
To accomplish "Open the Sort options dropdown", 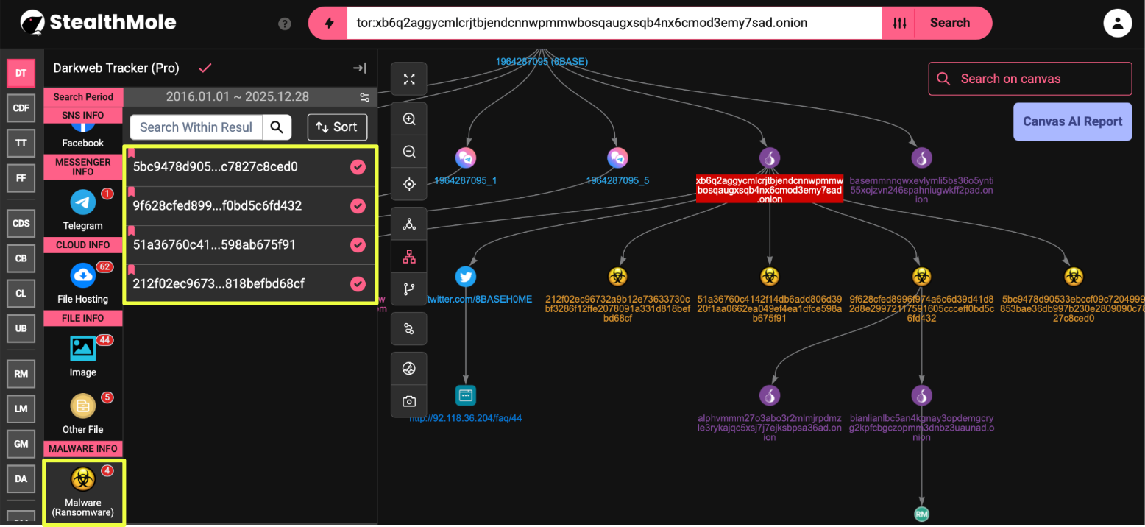I will [x=337, y=127].
